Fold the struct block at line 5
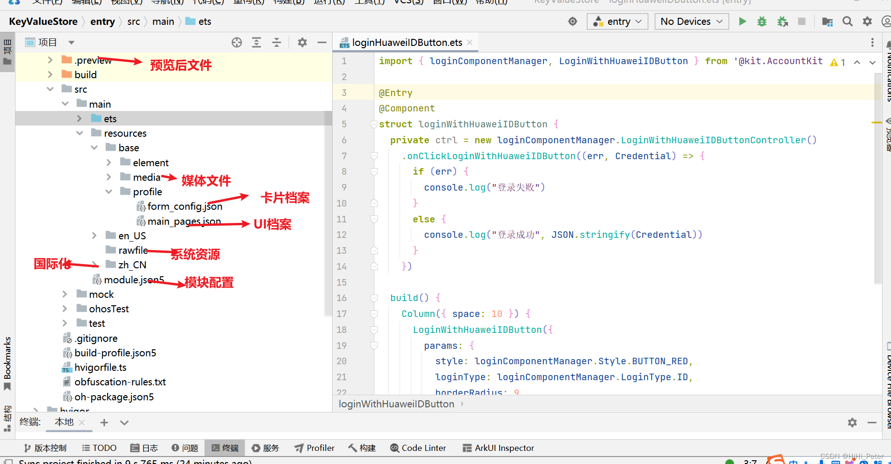 coord(374,124)
